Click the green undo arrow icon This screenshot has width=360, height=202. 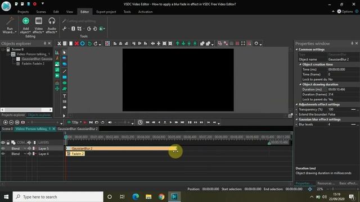click(89, 44)
